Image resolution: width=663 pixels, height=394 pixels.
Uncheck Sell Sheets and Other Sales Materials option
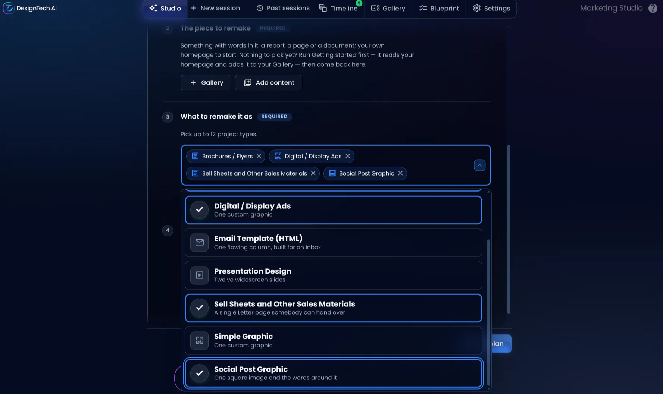pos(333,308)
